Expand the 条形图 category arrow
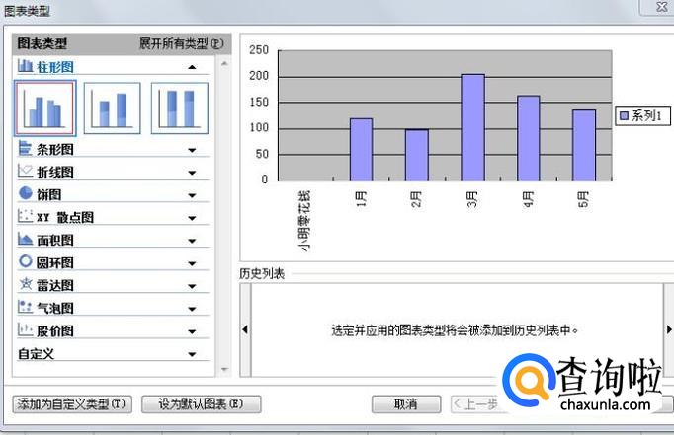 click(192, 150)
